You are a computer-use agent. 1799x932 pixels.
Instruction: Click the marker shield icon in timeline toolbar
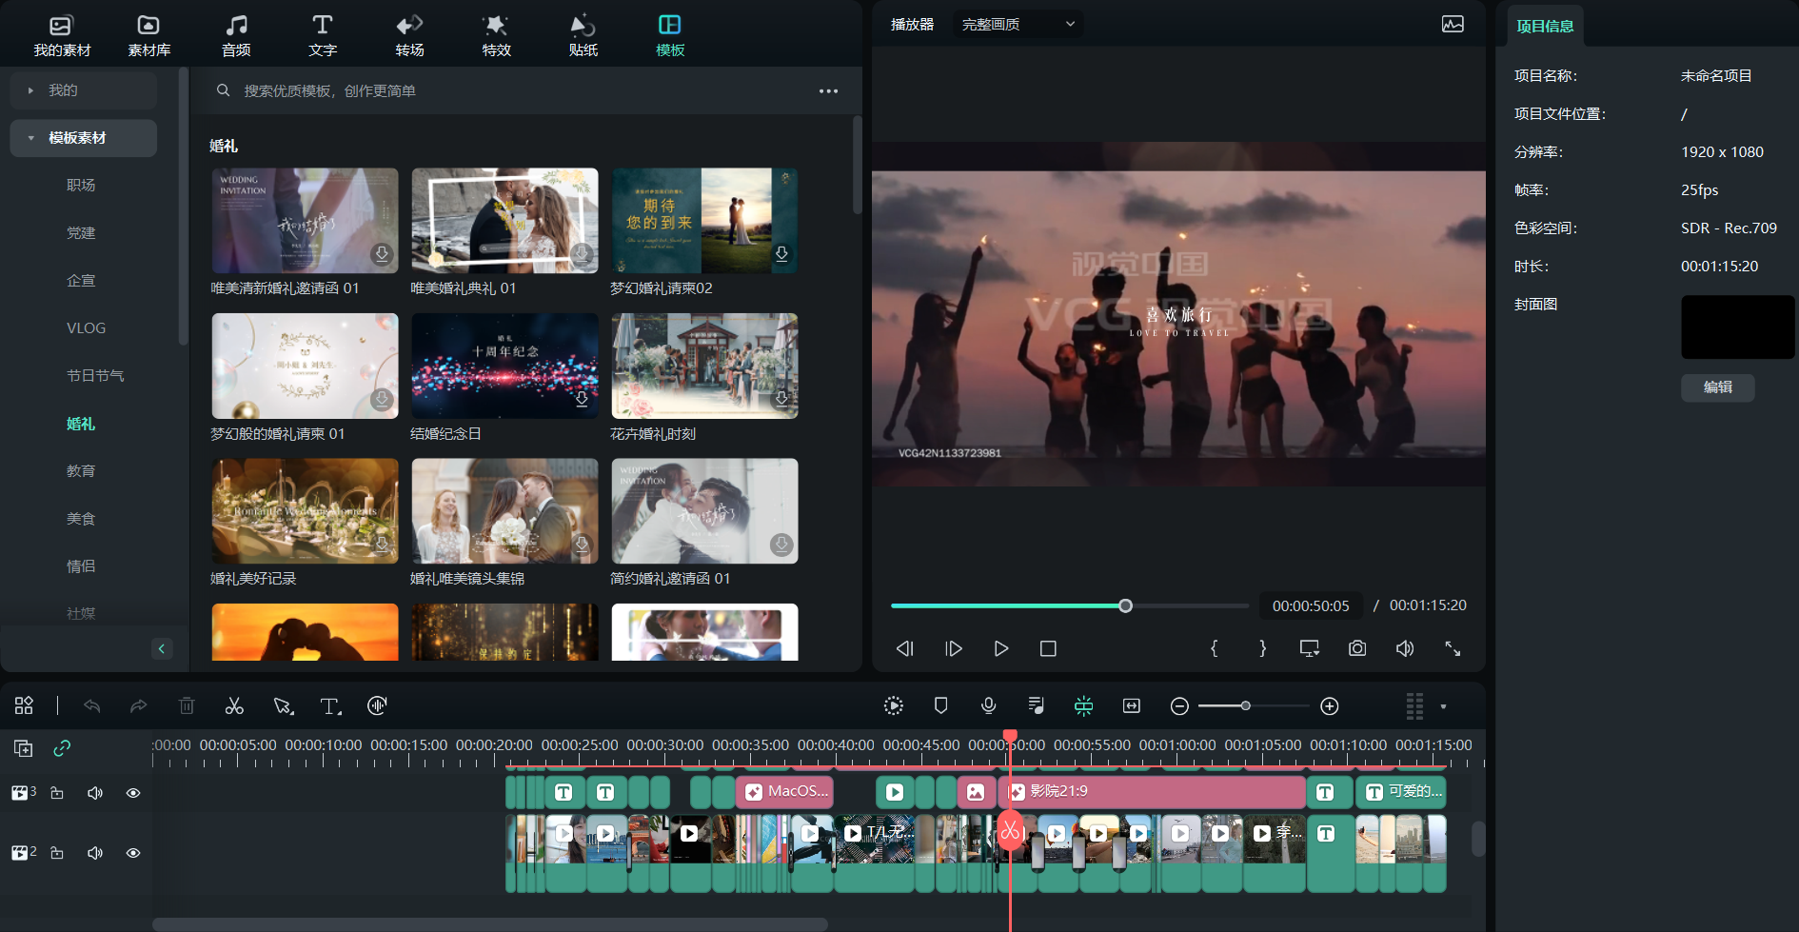(940, 705)
